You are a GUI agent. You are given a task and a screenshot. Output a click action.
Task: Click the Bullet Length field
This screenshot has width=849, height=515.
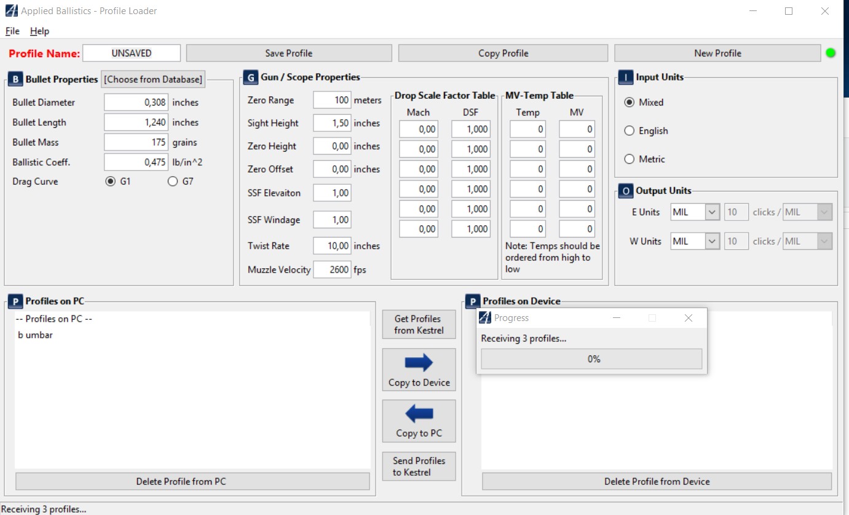136,122
